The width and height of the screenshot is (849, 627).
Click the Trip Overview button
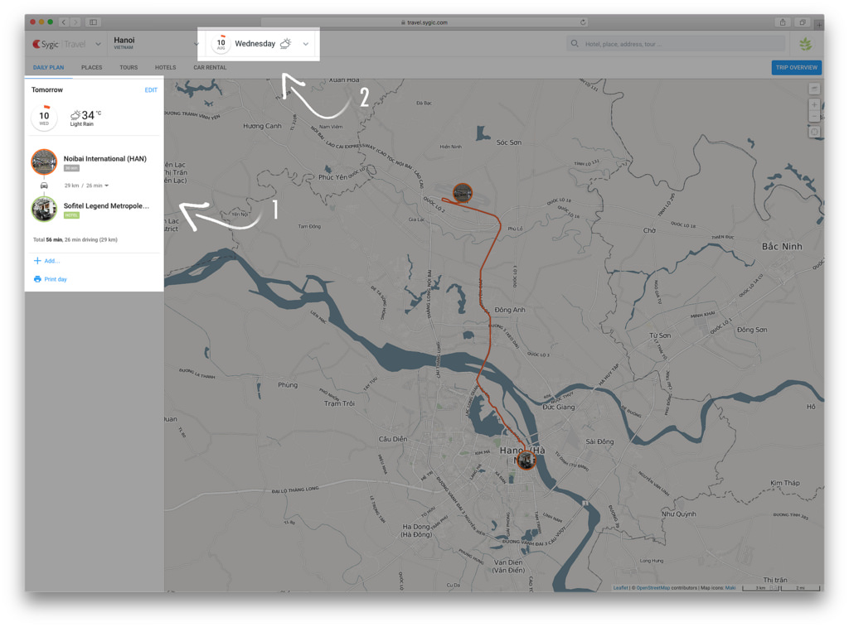coord(796,68)
